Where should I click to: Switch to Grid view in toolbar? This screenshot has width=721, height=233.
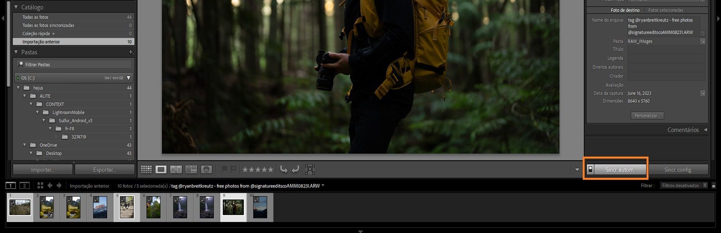click(x=146, y=170)
